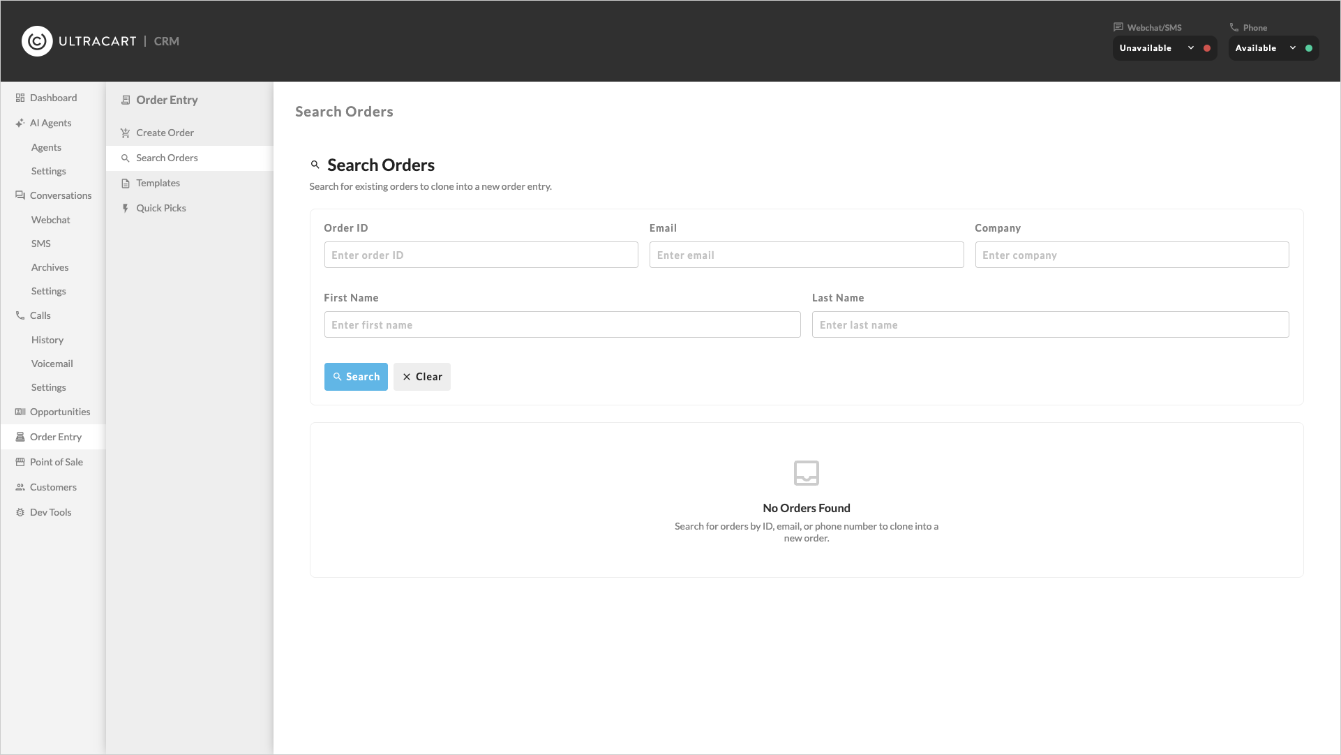Open the Phone Available status dropdown
Screen dimensions: 1341x755
point(1273,48)
